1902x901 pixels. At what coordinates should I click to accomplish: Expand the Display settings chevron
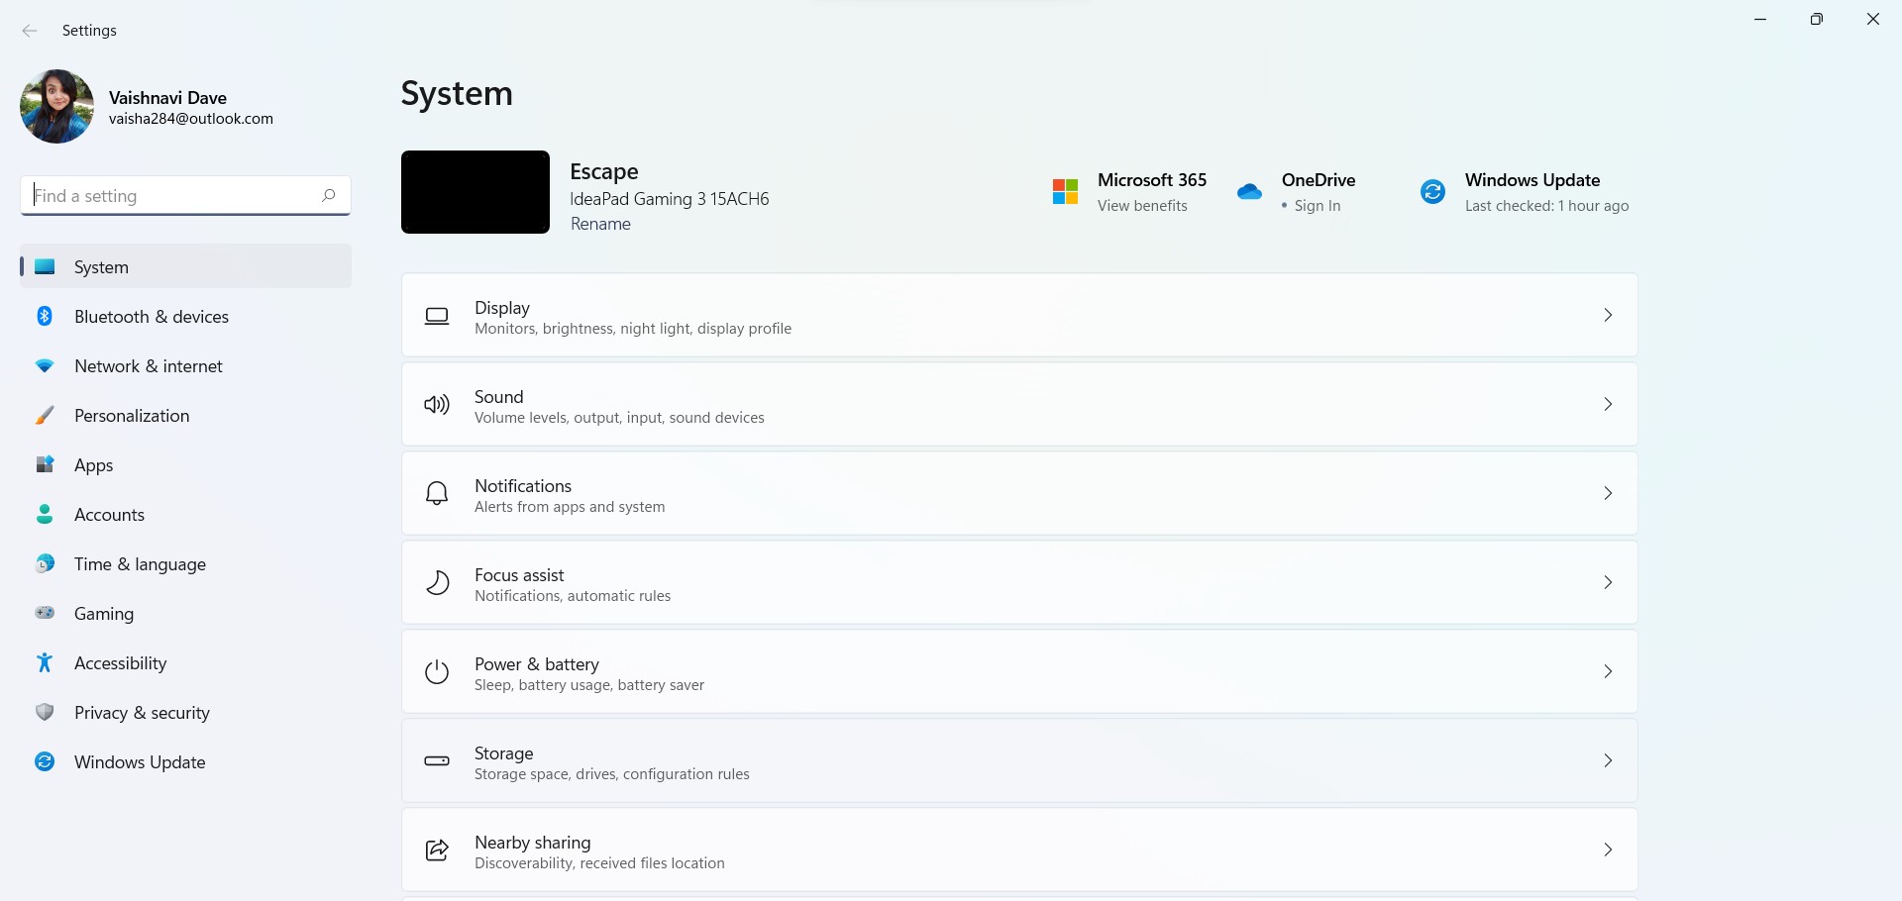1608,315
